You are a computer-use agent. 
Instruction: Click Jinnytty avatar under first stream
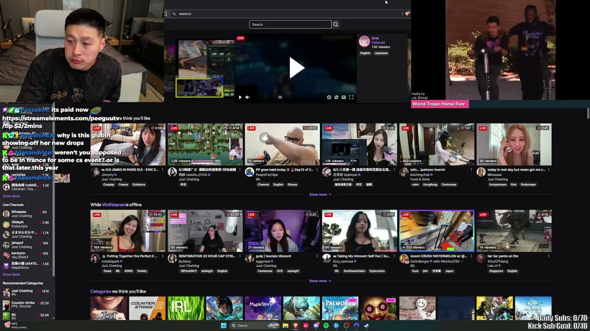95,172
